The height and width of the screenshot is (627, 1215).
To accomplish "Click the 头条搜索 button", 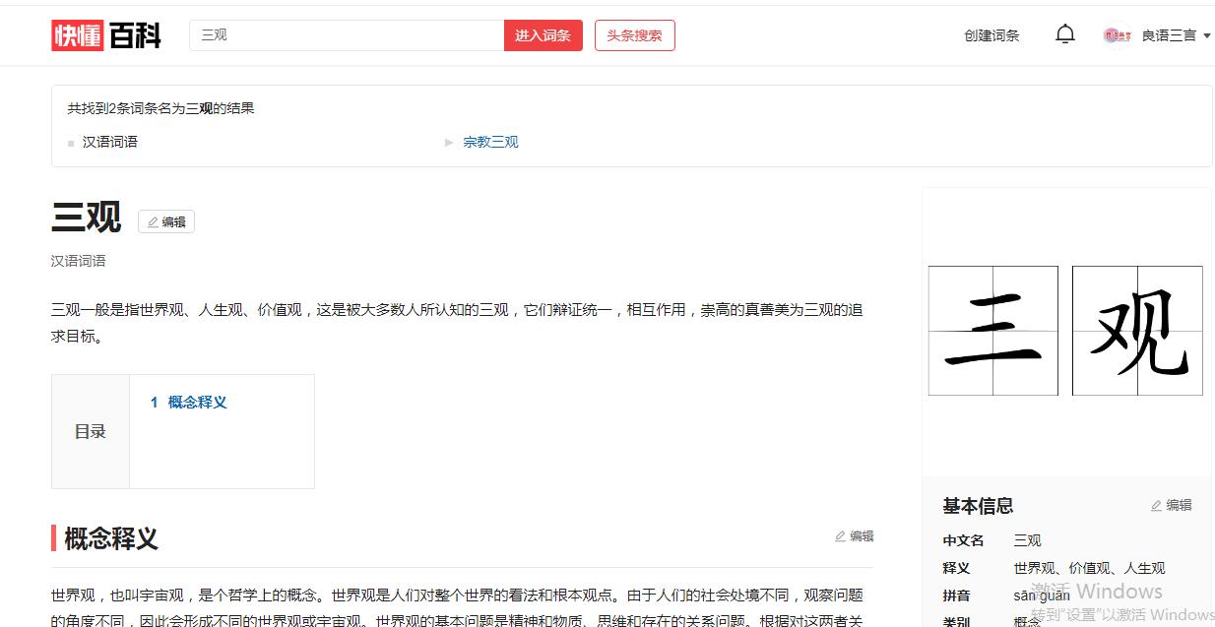I will 634,33.
